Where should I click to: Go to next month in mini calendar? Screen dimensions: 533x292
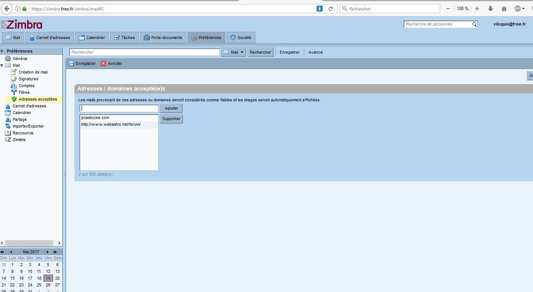pyautogui.click(x=47, y=252)
